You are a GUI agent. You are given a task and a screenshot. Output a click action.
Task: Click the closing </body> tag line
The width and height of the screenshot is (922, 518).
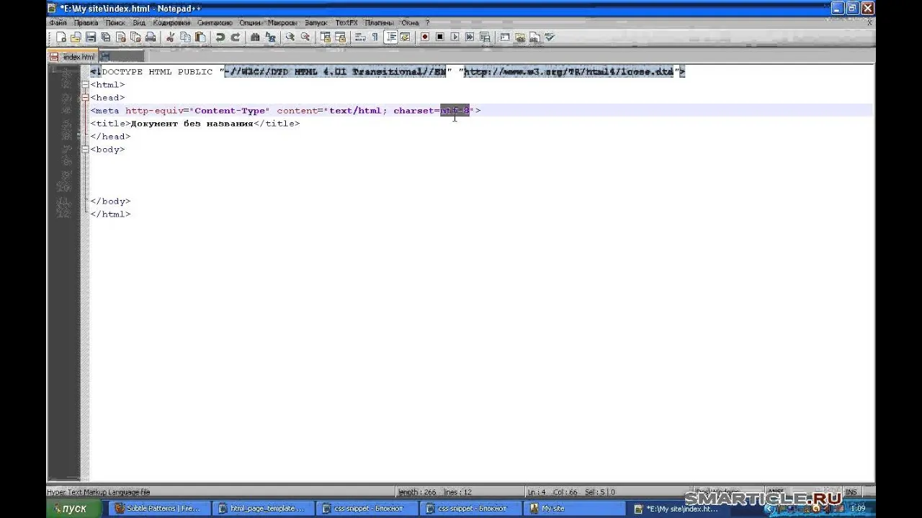click(110, 201)
